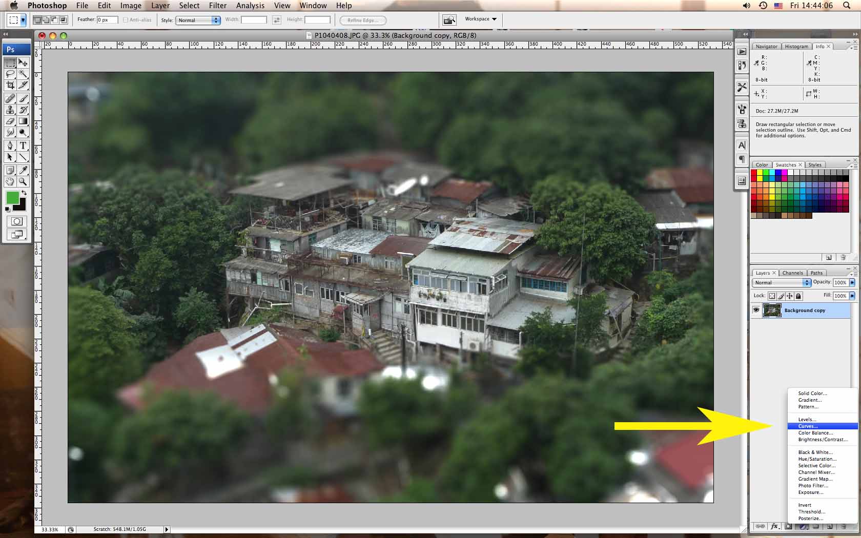This screenshot has height=538, width=861.
Task: Swap foreground and background colors
Action: pyautogui.click(x=24, y=193)
